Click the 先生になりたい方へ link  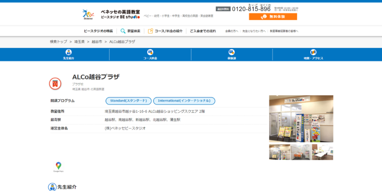click(x=254, y=31)
